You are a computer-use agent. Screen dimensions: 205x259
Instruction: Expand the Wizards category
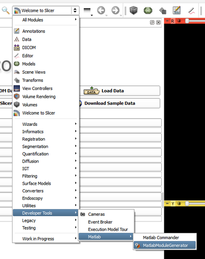[46, 124]
